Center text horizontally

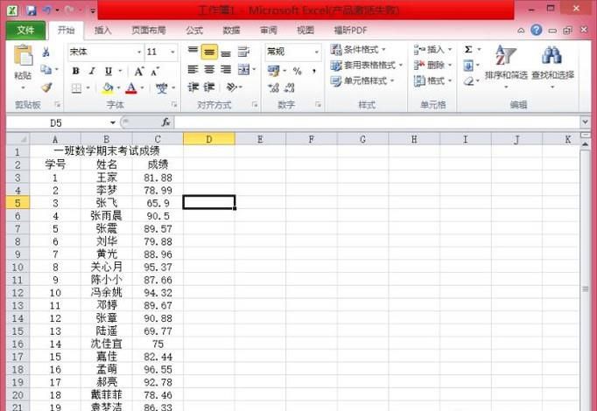209,70
